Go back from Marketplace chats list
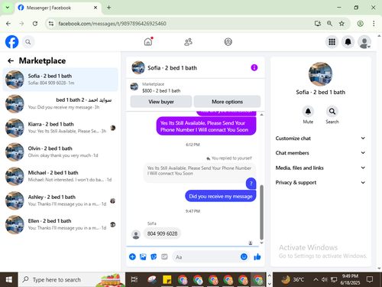The width and height of the screenshot is (382, 287). [11, 60]
